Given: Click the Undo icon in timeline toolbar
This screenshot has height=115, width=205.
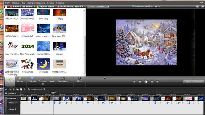Looking at the screenshot, I should tap(6, 89).
